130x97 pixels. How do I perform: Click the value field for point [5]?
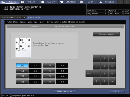62,65
